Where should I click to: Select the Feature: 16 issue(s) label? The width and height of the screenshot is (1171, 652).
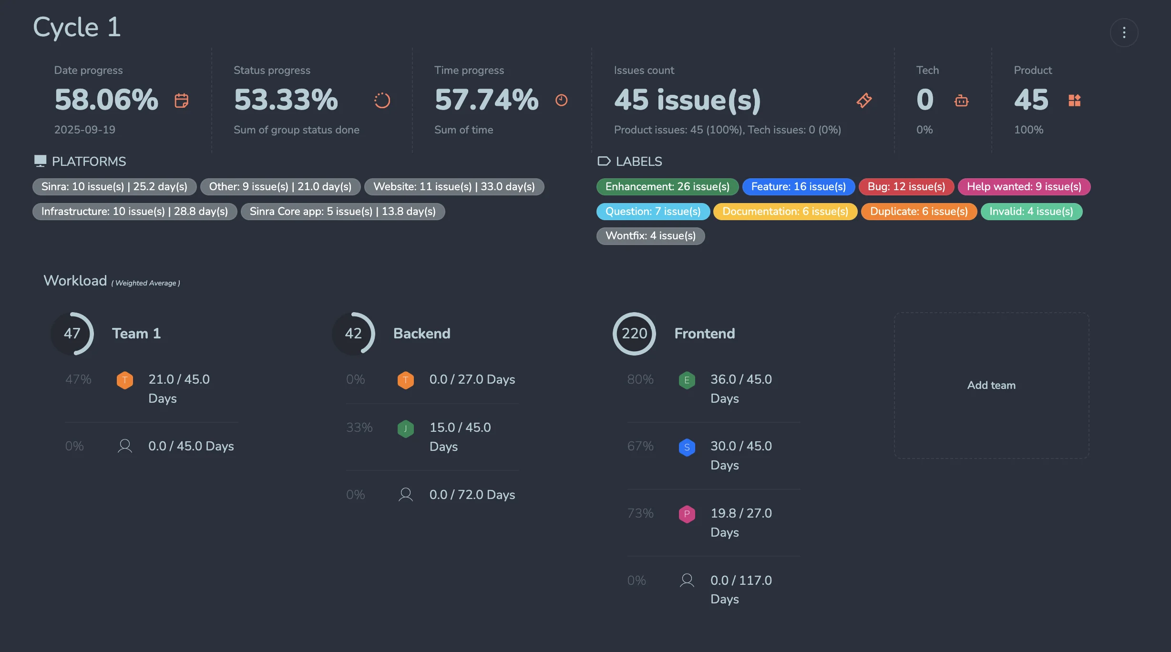pyautogui.click(x=798, y=187)
